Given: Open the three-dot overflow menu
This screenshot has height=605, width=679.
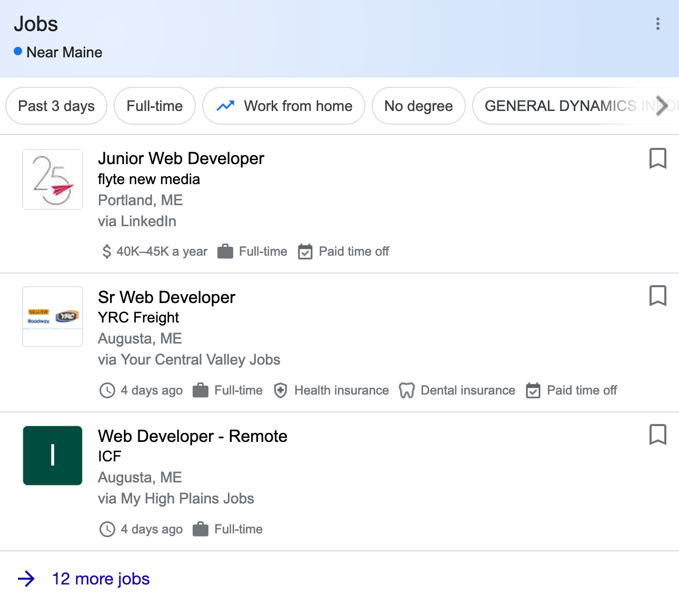Looking at the screenshot, I should pyautogui.click(x=657, y=24).
